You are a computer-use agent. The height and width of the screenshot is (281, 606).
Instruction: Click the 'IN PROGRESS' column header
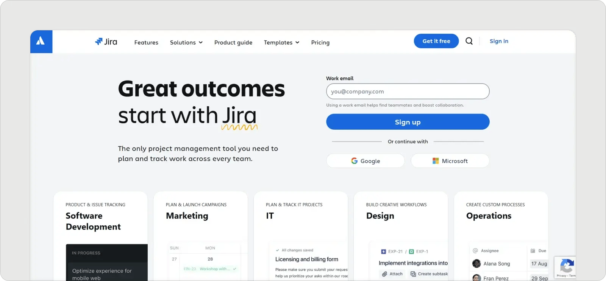pos(86,253)
